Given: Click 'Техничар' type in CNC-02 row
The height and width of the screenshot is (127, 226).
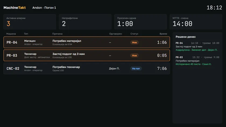Looking at the screenshot, I should point(30,67).
